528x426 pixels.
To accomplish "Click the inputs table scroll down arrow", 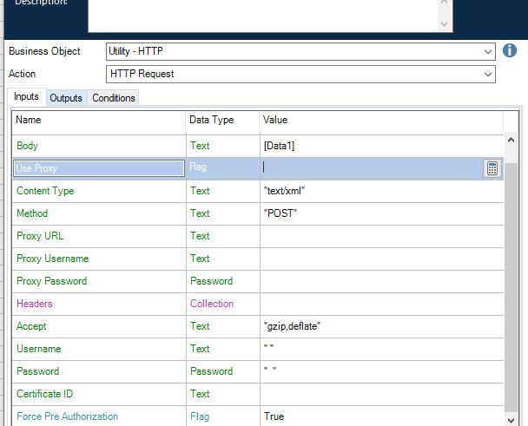I will (x=511, y=420).
